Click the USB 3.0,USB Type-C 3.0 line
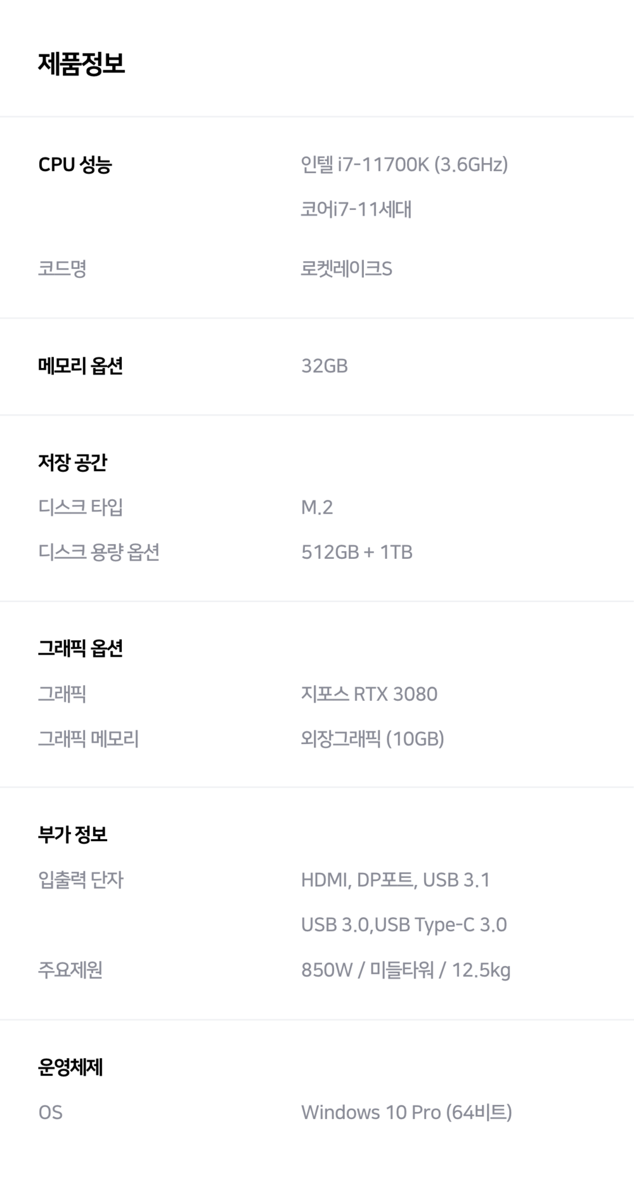634x1183 pixels. pyautogui.click(x=403, y=925)
